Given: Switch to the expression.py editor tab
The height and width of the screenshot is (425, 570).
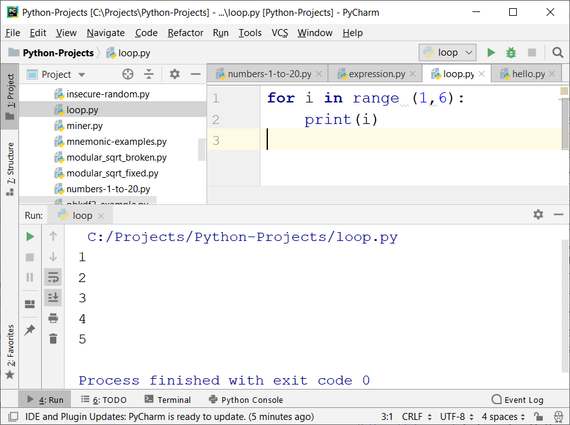Looking at the screenshot, I should click(x=377, y=74).
